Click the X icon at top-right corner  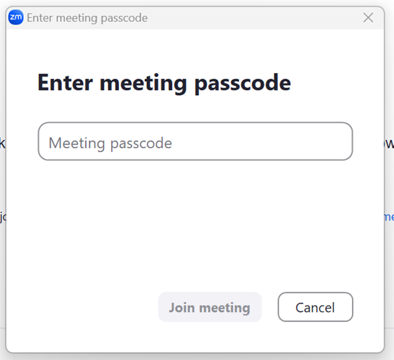(368, 18)
